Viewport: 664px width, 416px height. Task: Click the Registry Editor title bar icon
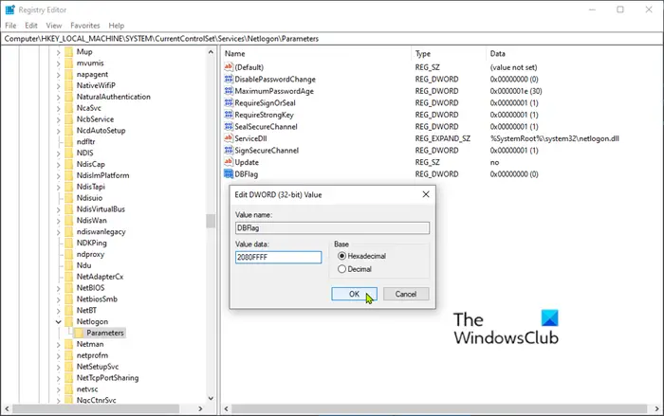9,9
